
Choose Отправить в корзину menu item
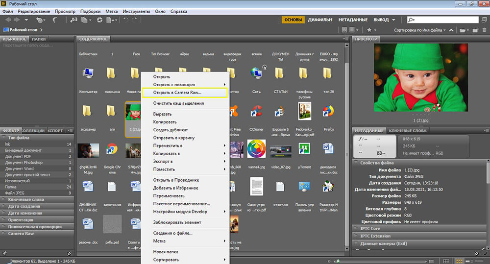(174, 138)
